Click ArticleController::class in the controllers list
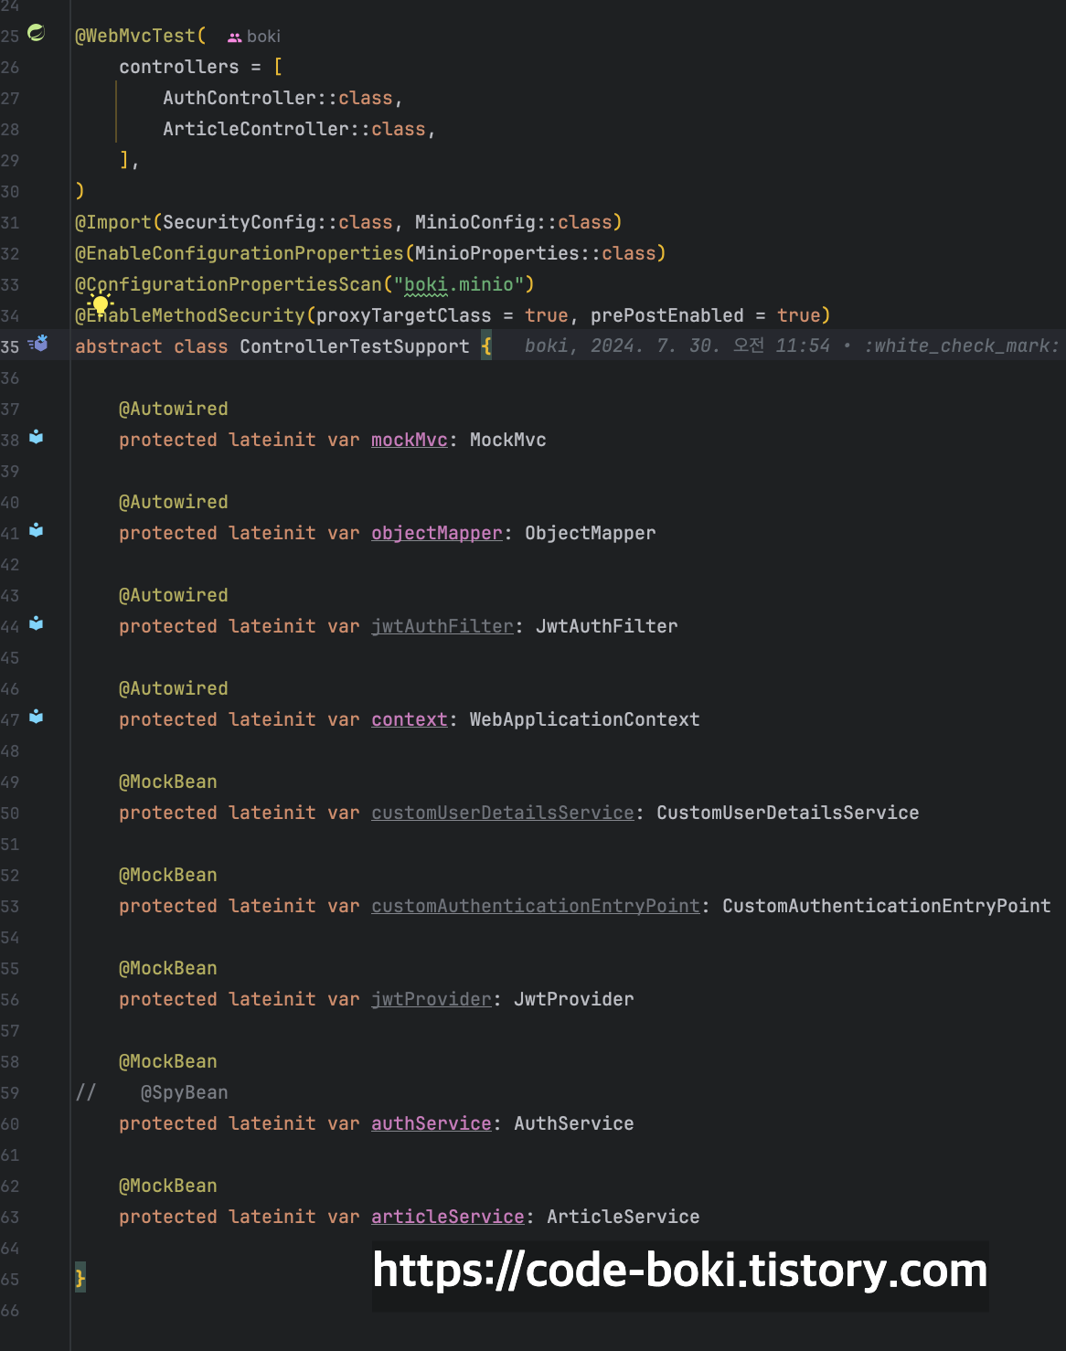 coord(294,129)
